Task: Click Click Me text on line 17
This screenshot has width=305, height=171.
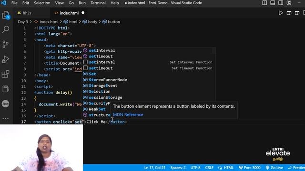Action: pos(96,122)
